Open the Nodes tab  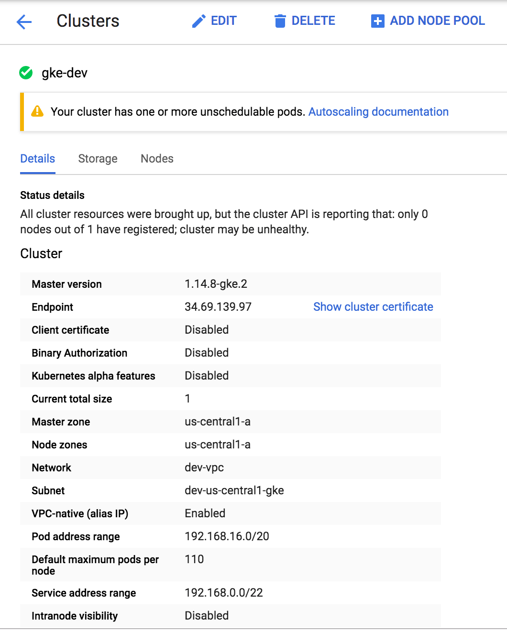pyautogui.click(x=157, y=159)
